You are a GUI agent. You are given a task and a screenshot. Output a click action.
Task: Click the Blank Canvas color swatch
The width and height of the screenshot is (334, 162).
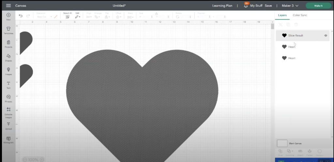coord(282,143)
